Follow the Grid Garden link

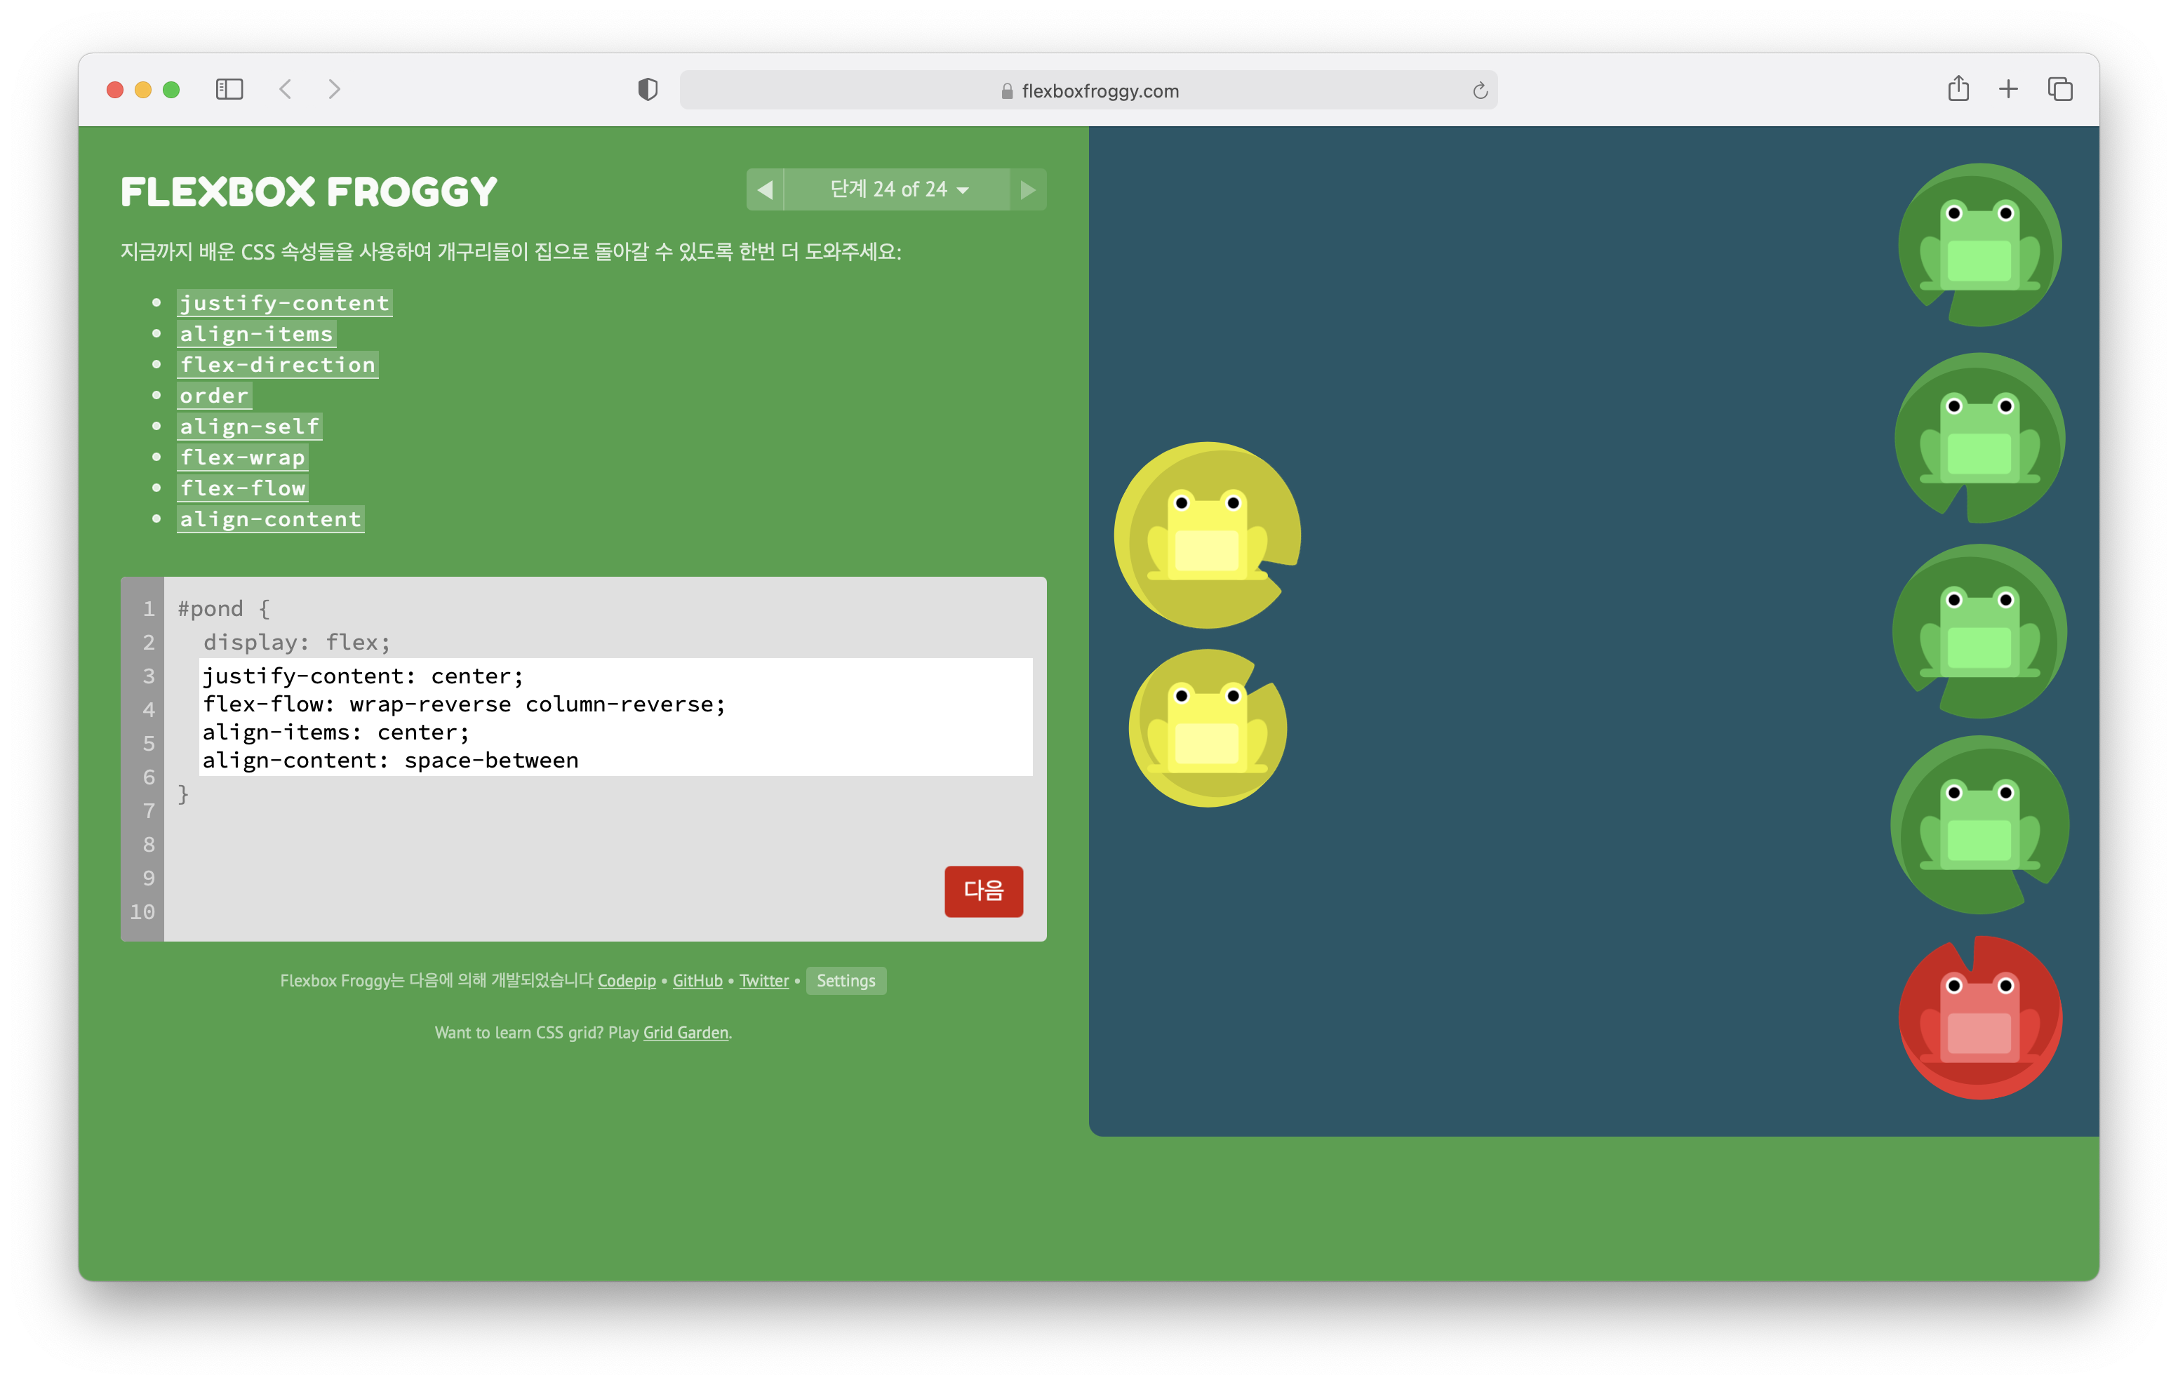685,1032
